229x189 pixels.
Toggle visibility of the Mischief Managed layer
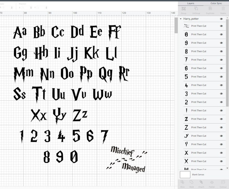[x=221, y=26]
